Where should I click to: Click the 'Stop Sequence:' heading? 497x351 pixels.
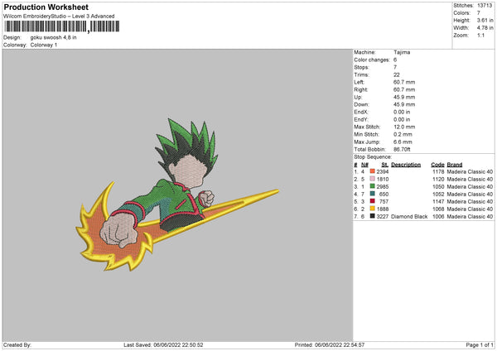coord(373,157)
